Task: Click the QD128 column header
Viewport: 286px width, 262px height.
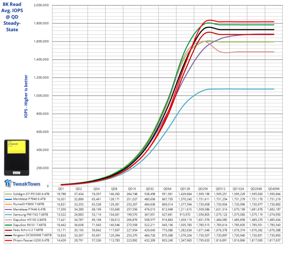Action: (x=185, y=189)
